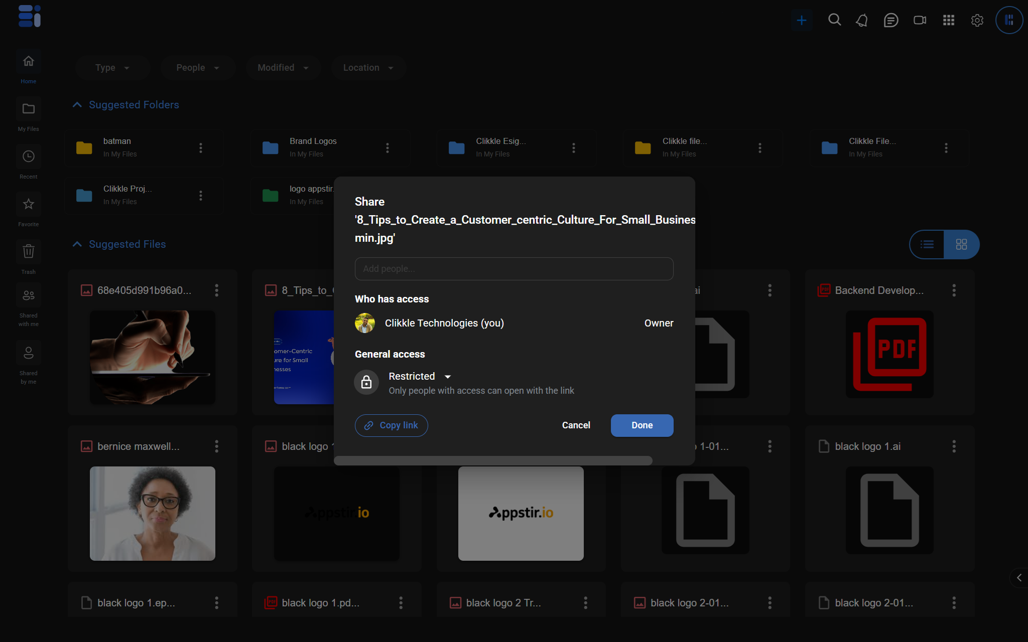Collapse the Suggested Folders section
Image resolution: width=1028 pixels, height=642 pixels.
coord(77,105)
